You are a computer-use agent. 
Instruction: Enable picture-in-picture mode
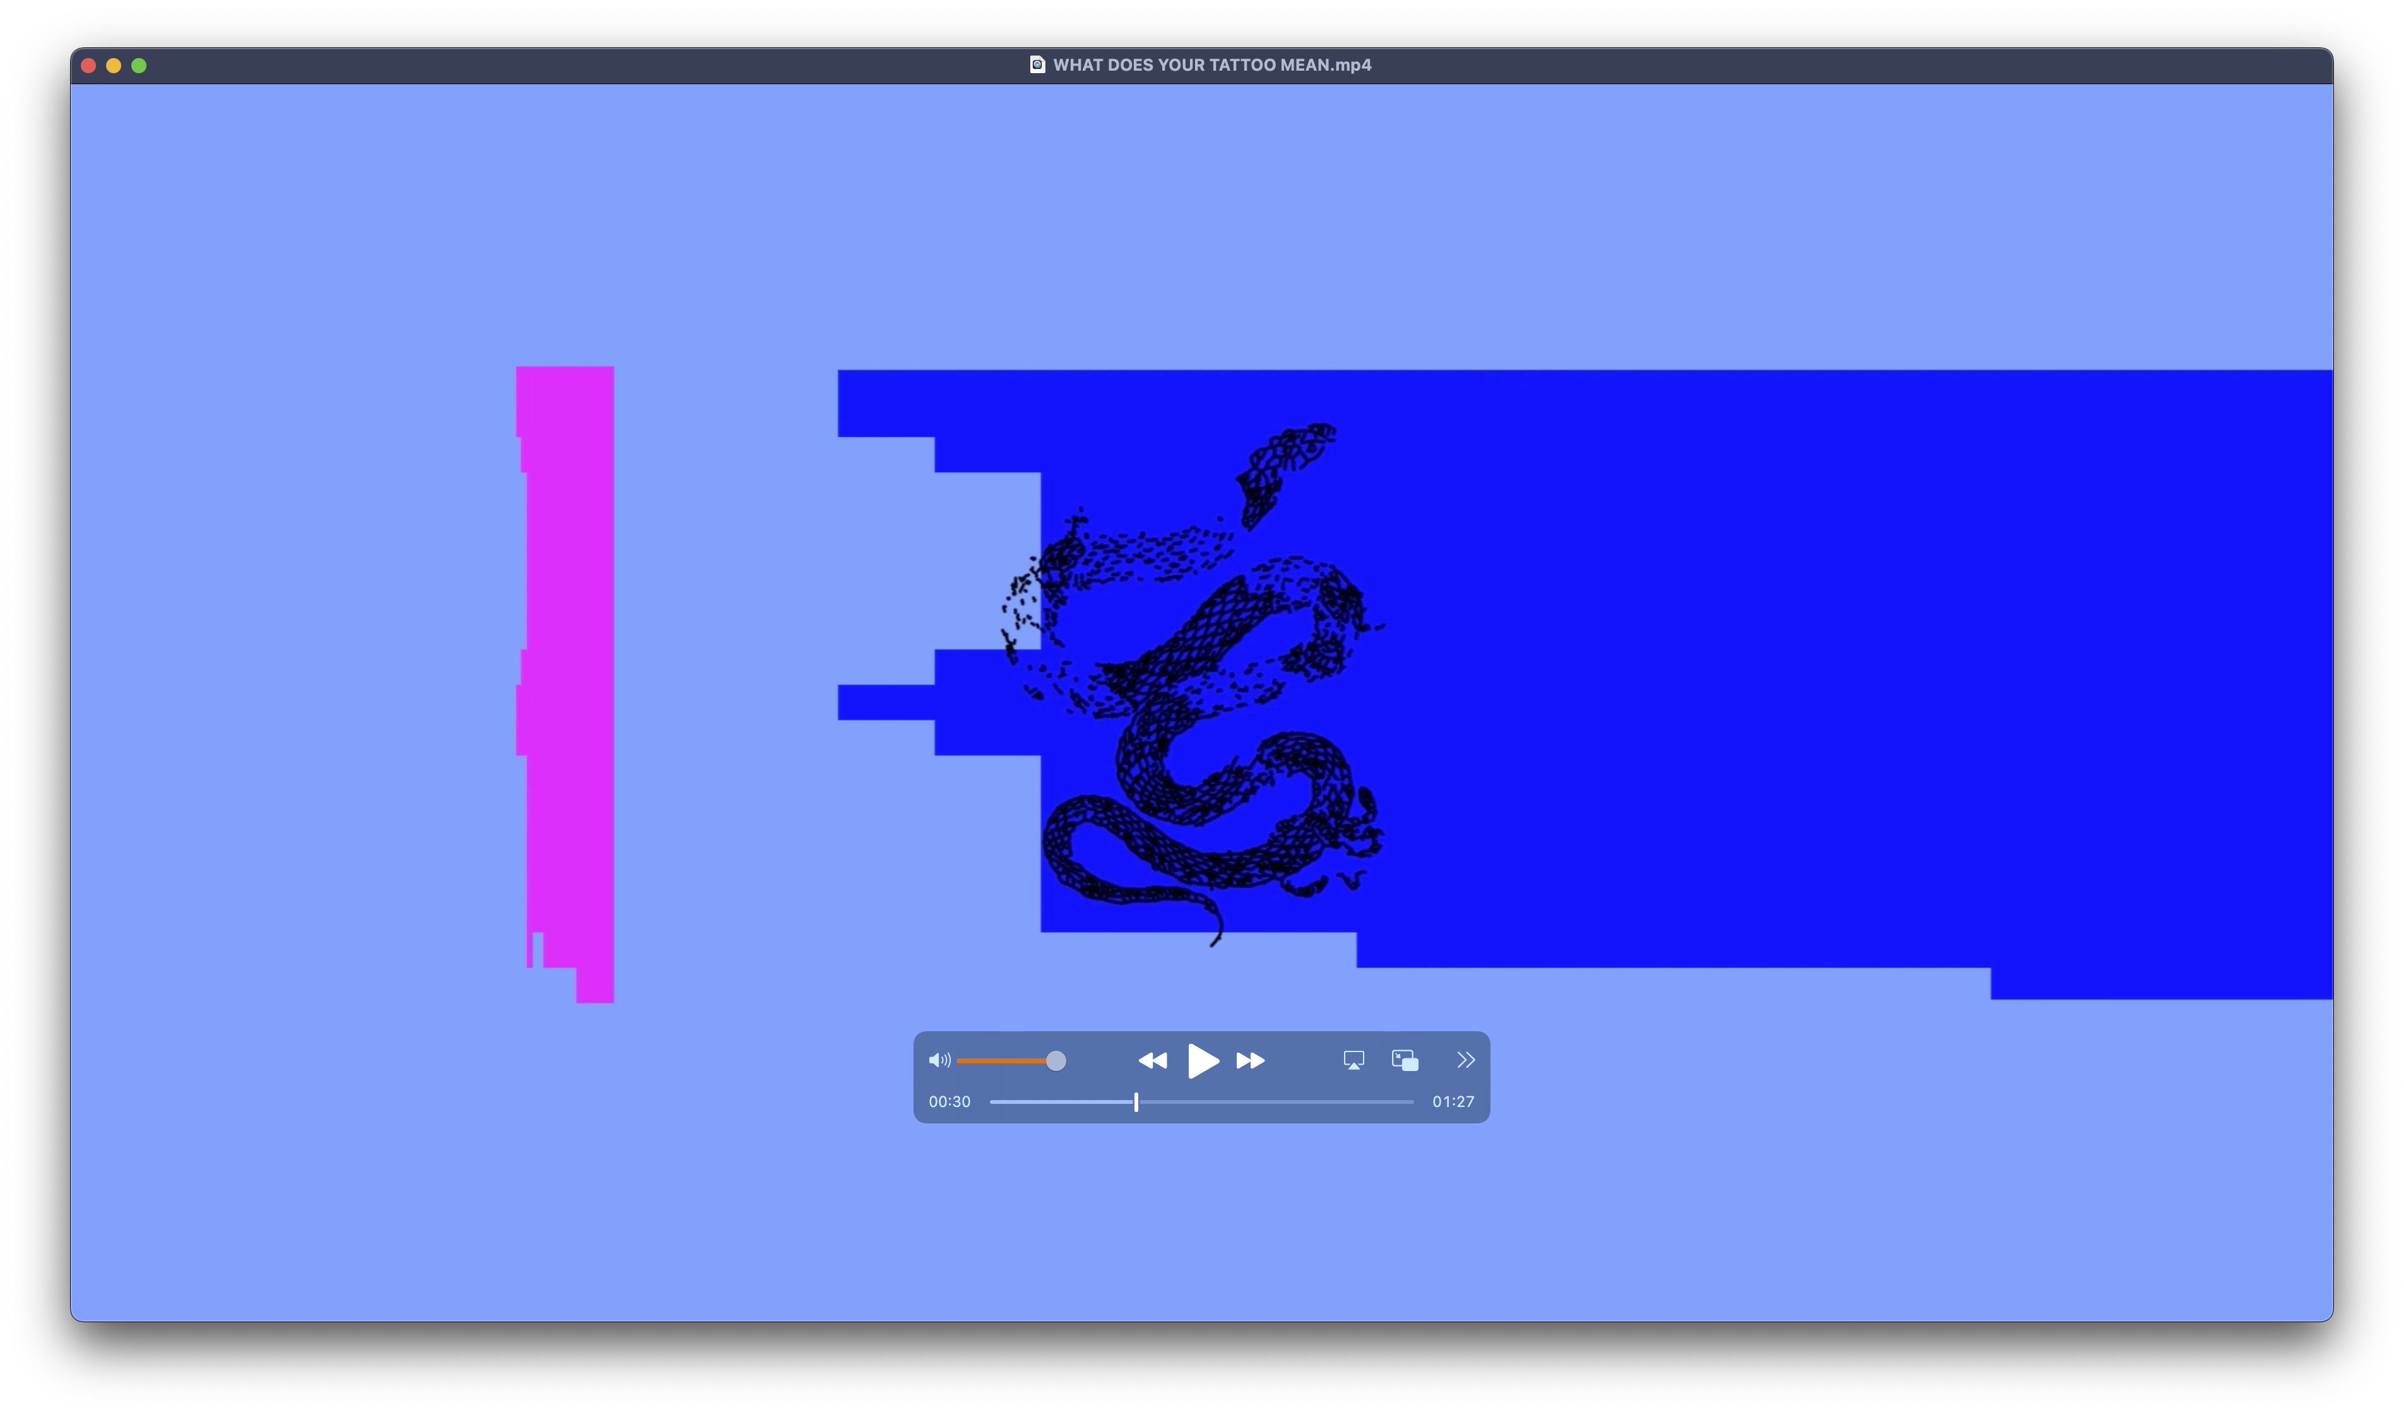[1404, 1060]
